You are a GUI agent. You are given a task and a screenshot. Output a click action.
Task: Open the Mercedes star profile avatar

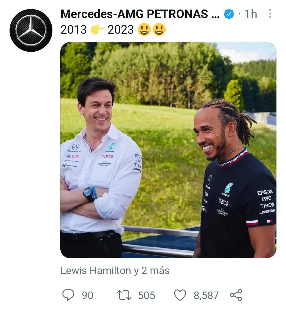click(x=31, y=30)
